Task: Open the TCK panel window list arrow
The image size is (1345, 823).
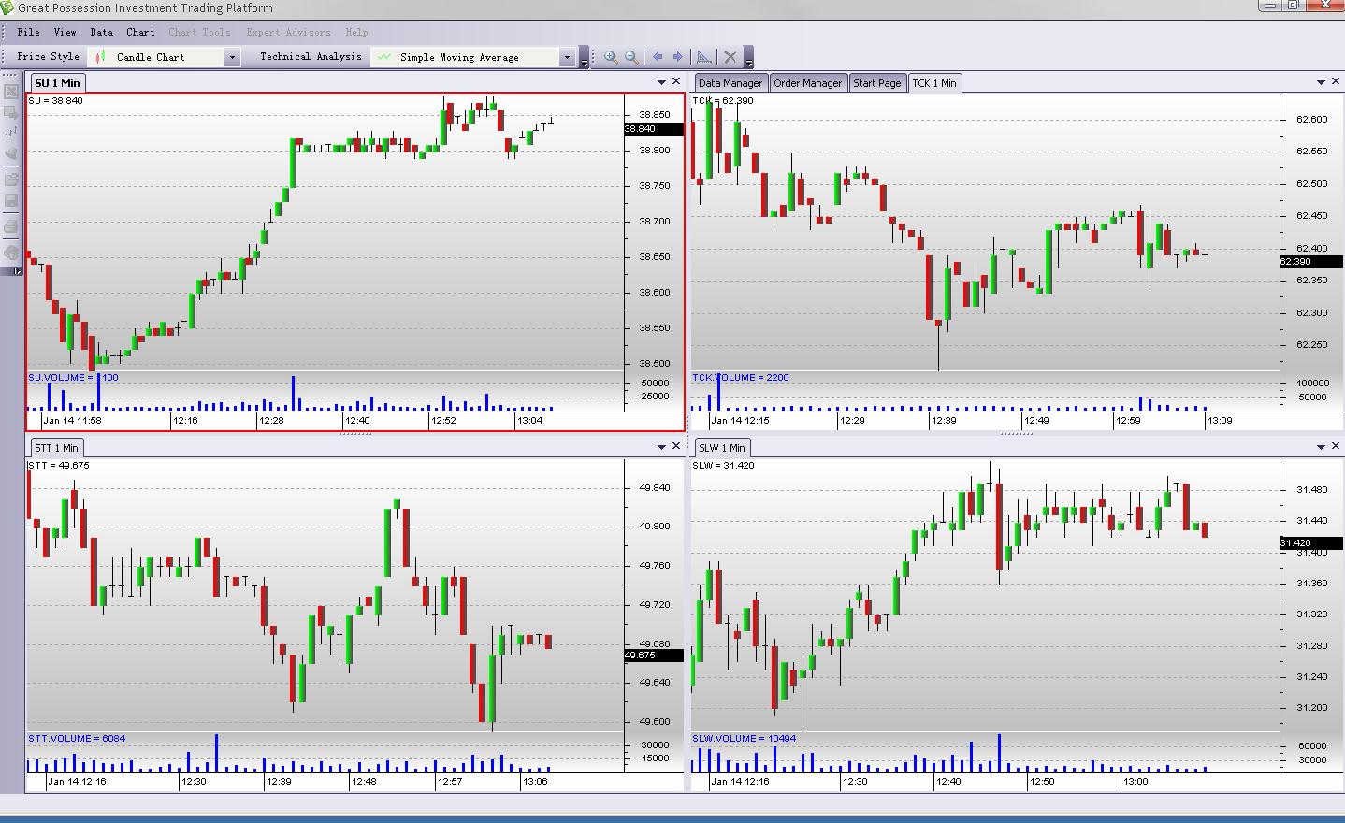Action: (1321, 82)
